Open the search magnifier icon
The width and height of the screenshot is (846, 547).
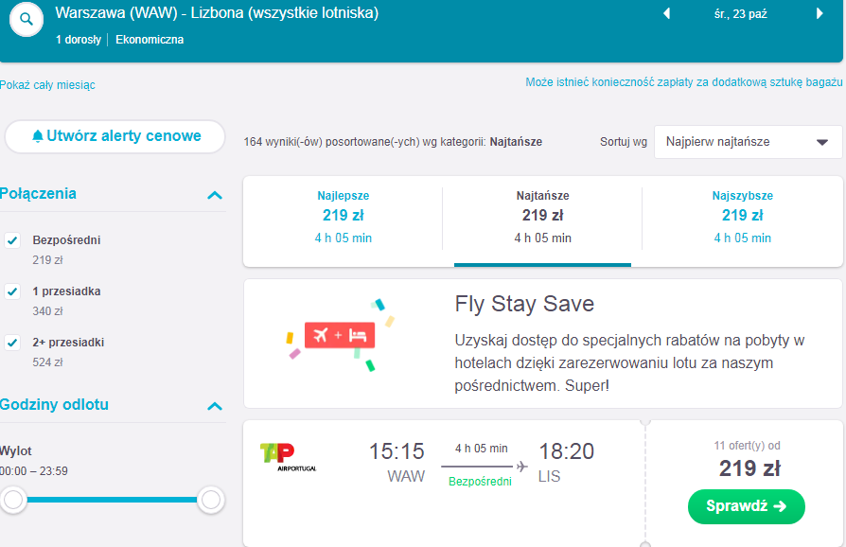pos(26,20)
